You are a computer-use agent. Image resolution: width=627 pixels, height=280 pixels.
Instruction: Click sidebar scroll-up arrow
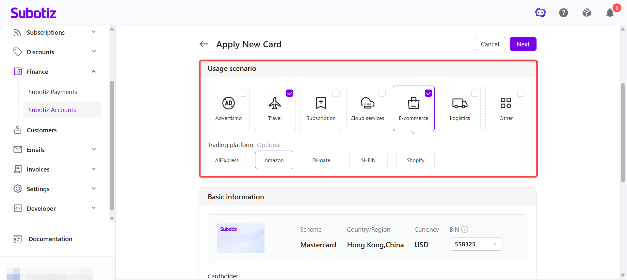point(112,29)
